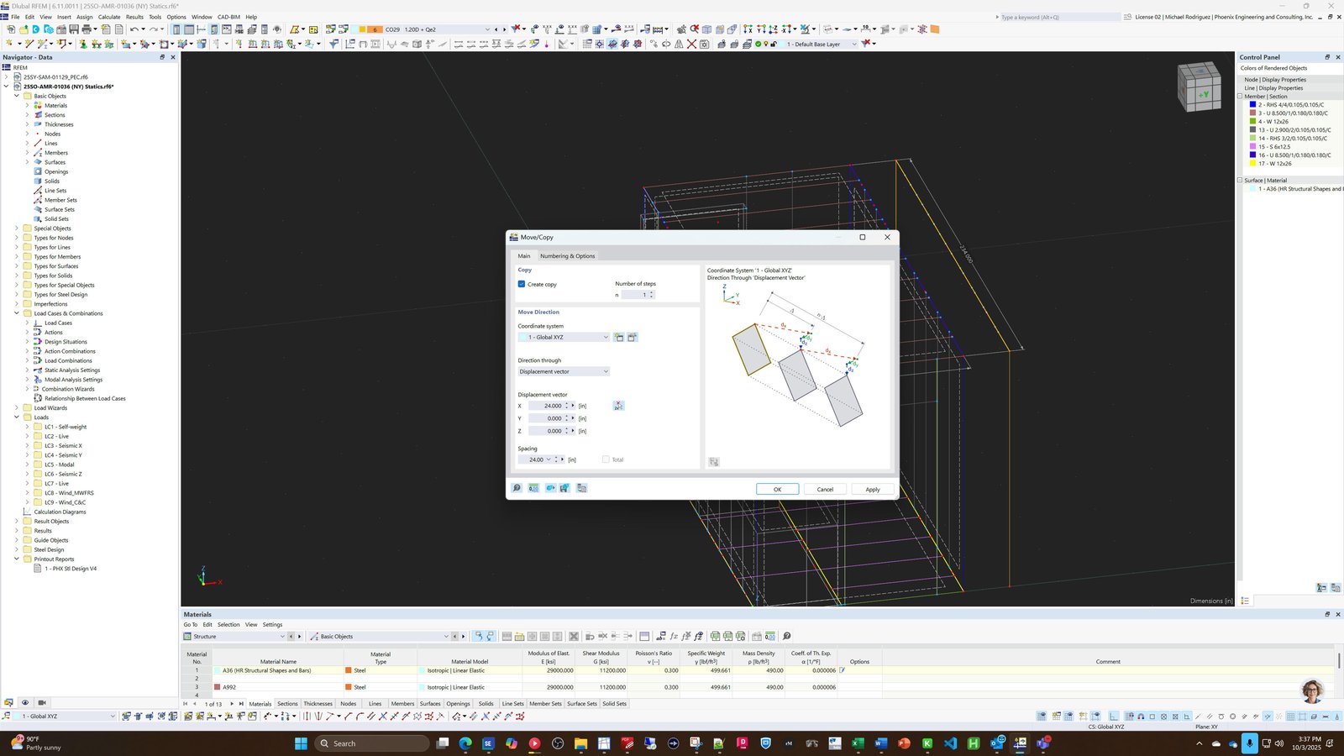Image resolution: width=1344 pixels, height=756 pixels.
Task: Click the new coordinate system icon
Action: [x=619, y=337]
